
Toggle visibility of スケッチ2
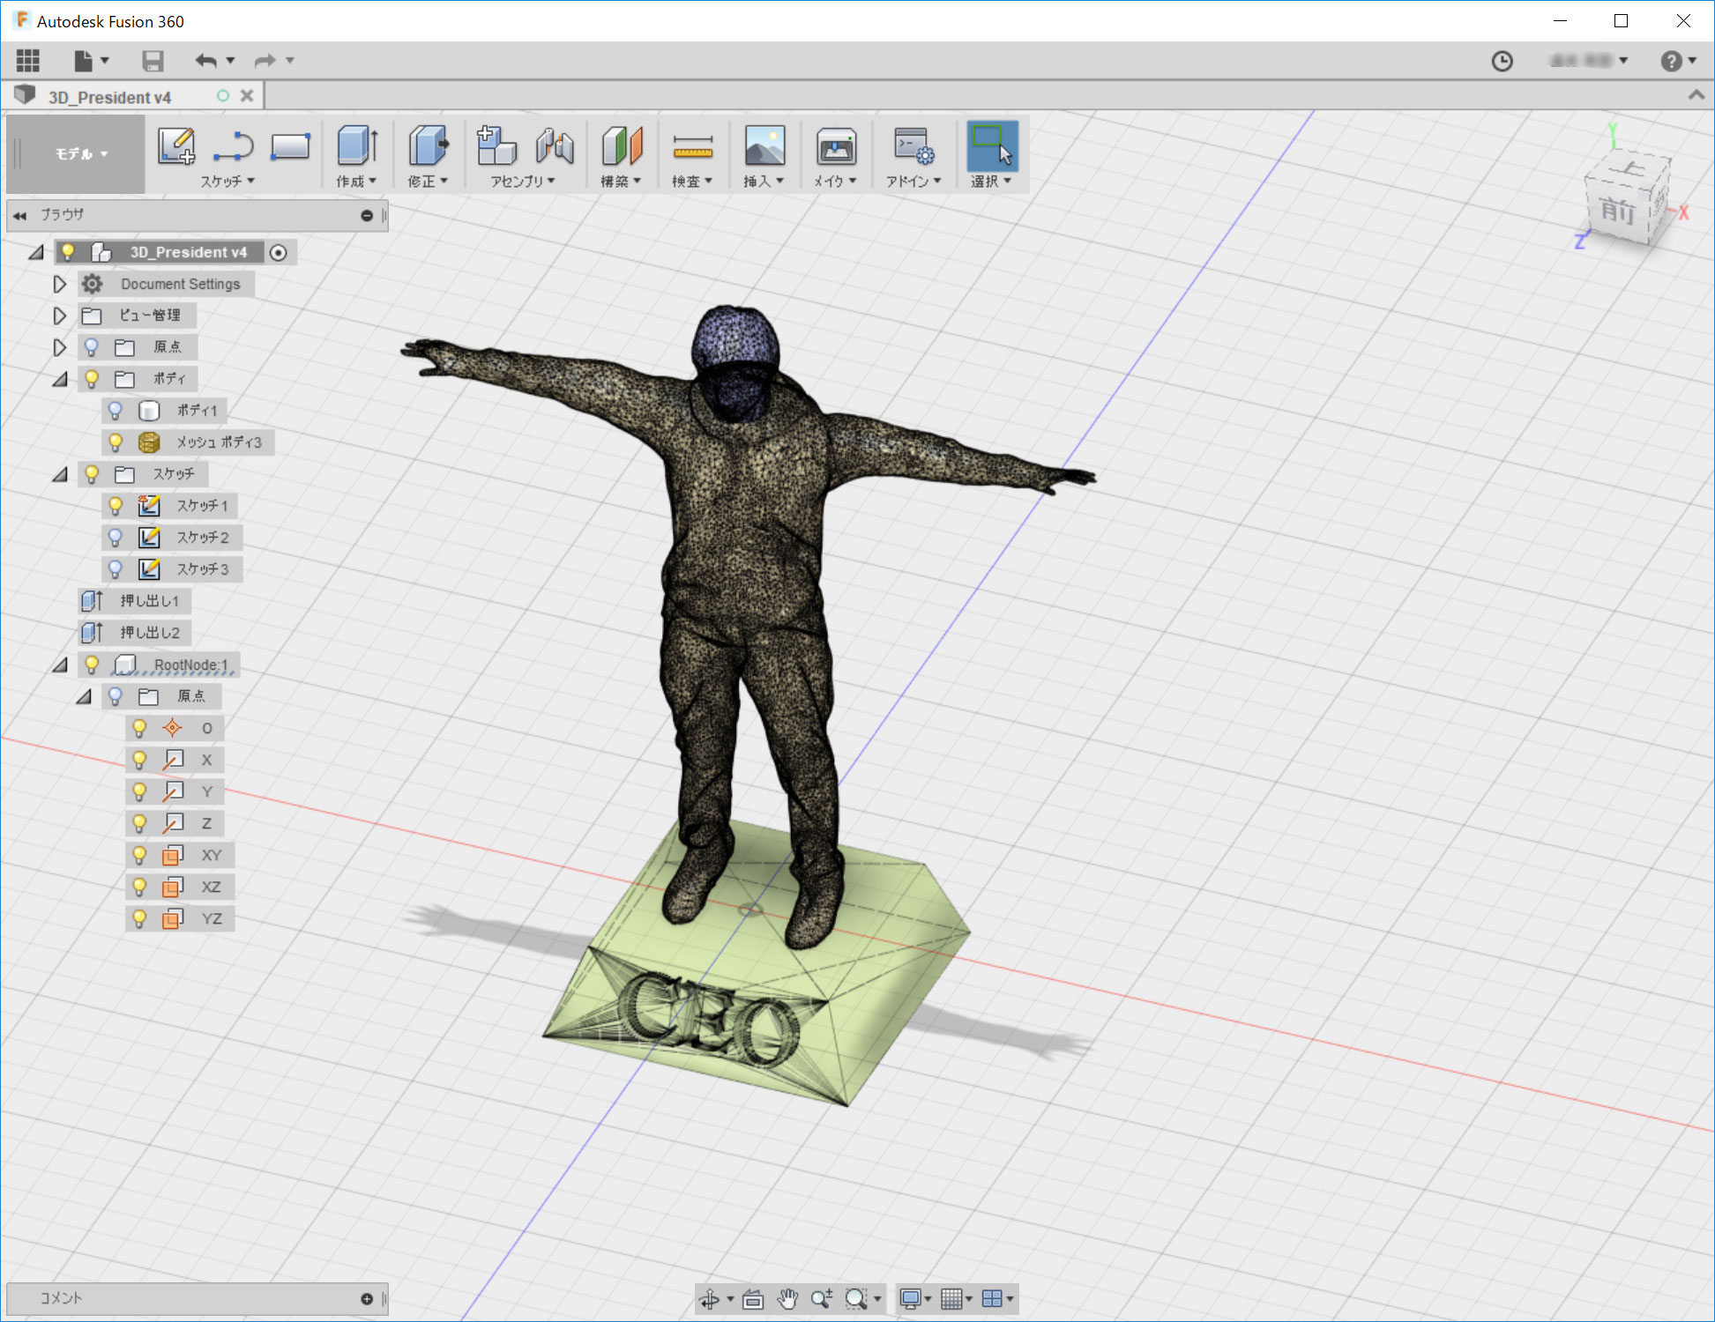115,538
